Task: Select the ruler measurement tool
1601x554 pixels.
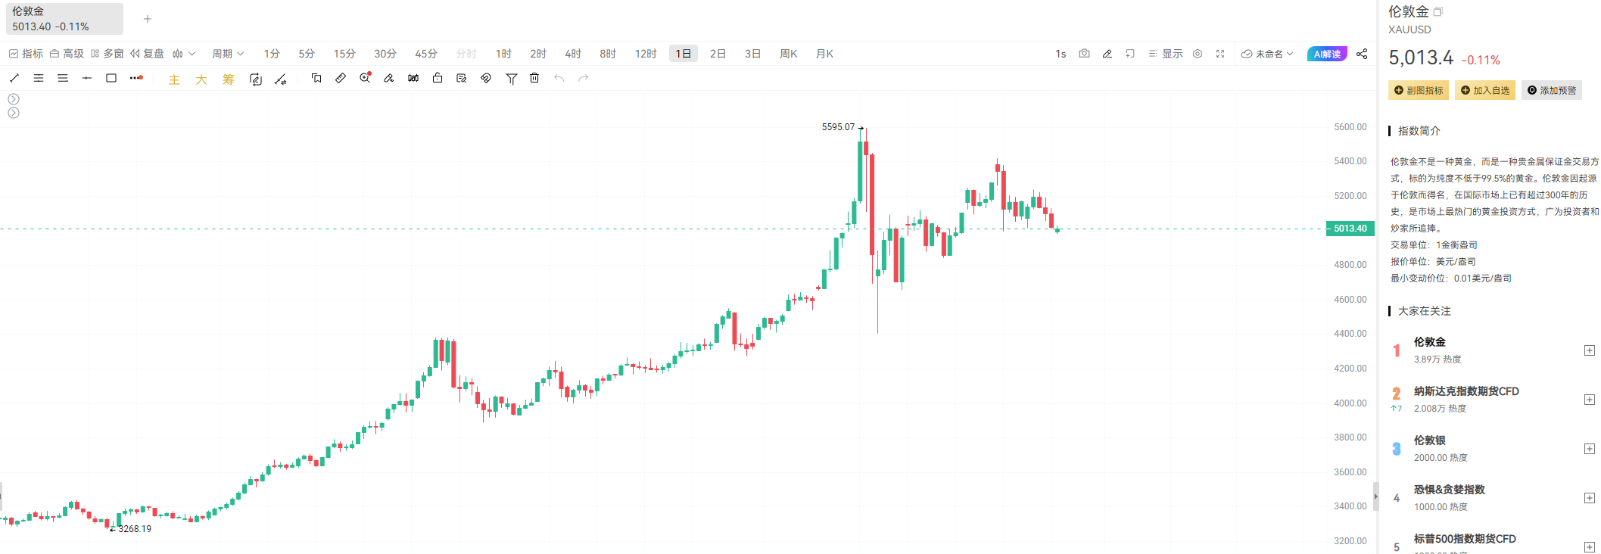Action: tap(341, 78)
